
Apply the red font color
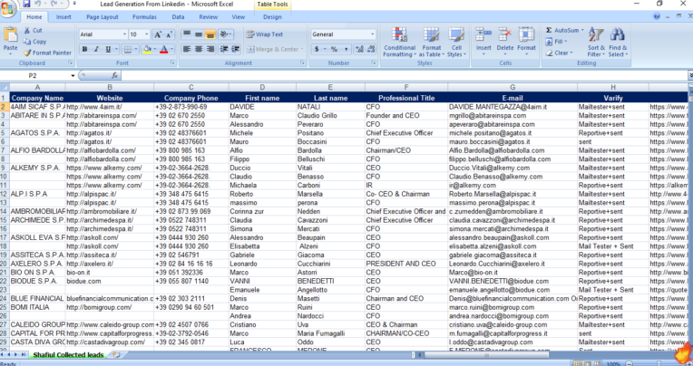163,50
